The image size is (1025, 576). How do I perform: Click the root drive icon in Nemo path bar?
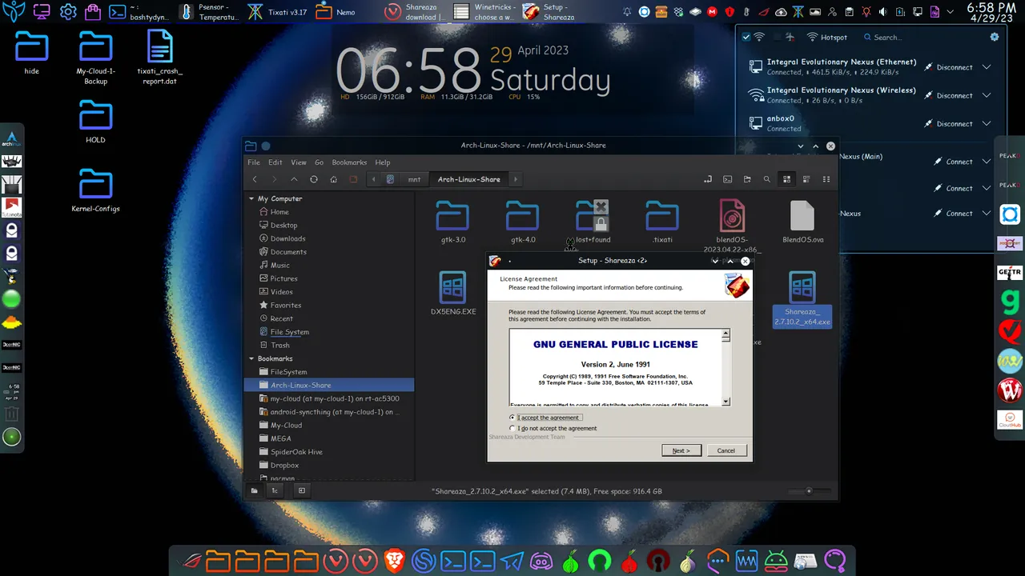[390, 179]
